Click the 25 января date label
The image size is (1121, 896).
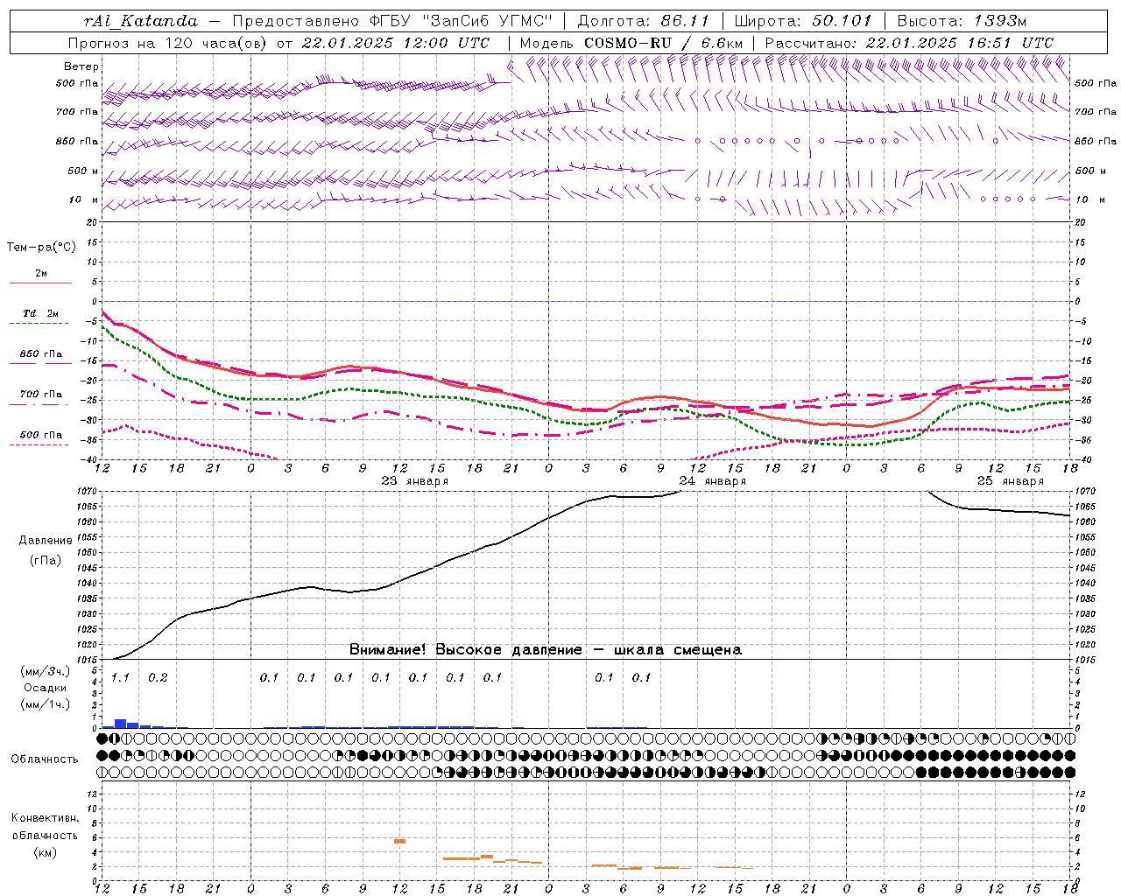point(1010,481)
